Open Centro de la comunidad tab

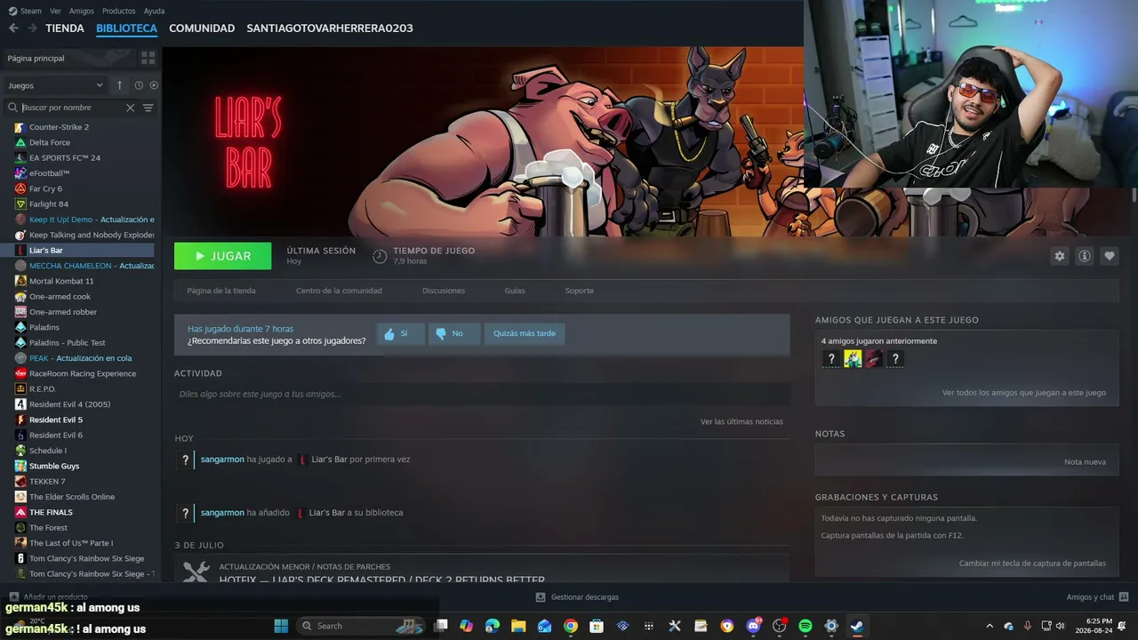339,291
